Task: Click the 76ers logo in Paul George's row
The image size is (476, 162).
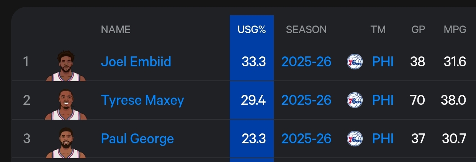Action: click(x=355, y=139)
